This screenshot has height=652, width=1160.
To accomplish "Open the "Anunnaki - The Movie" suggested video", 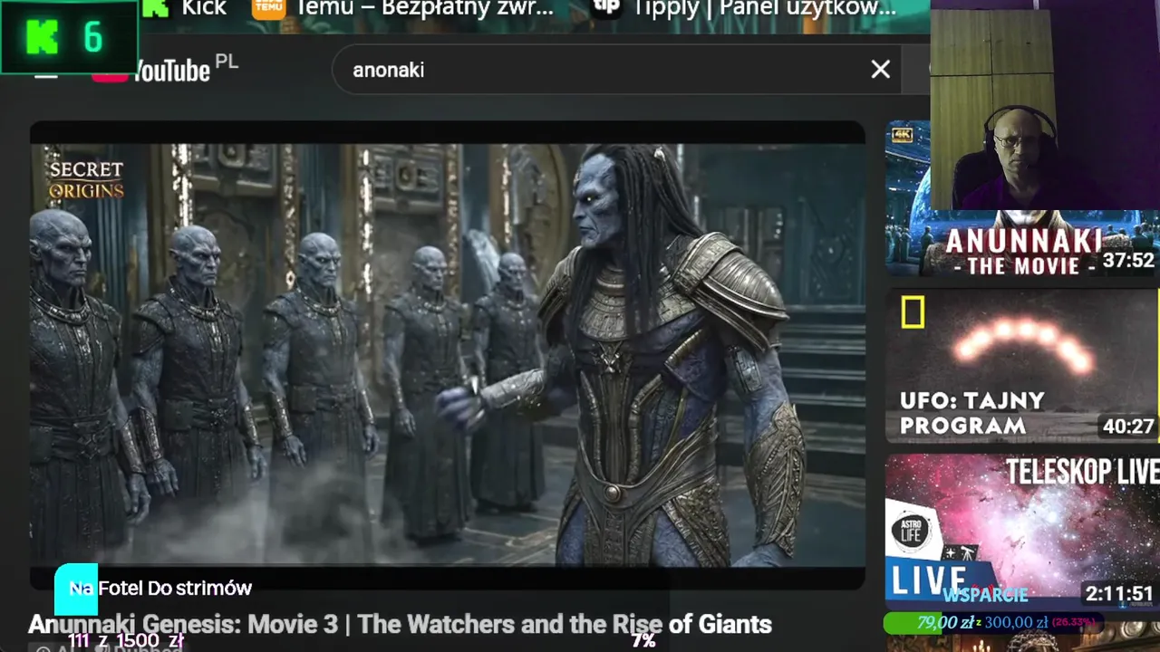I will point(1021,199).
